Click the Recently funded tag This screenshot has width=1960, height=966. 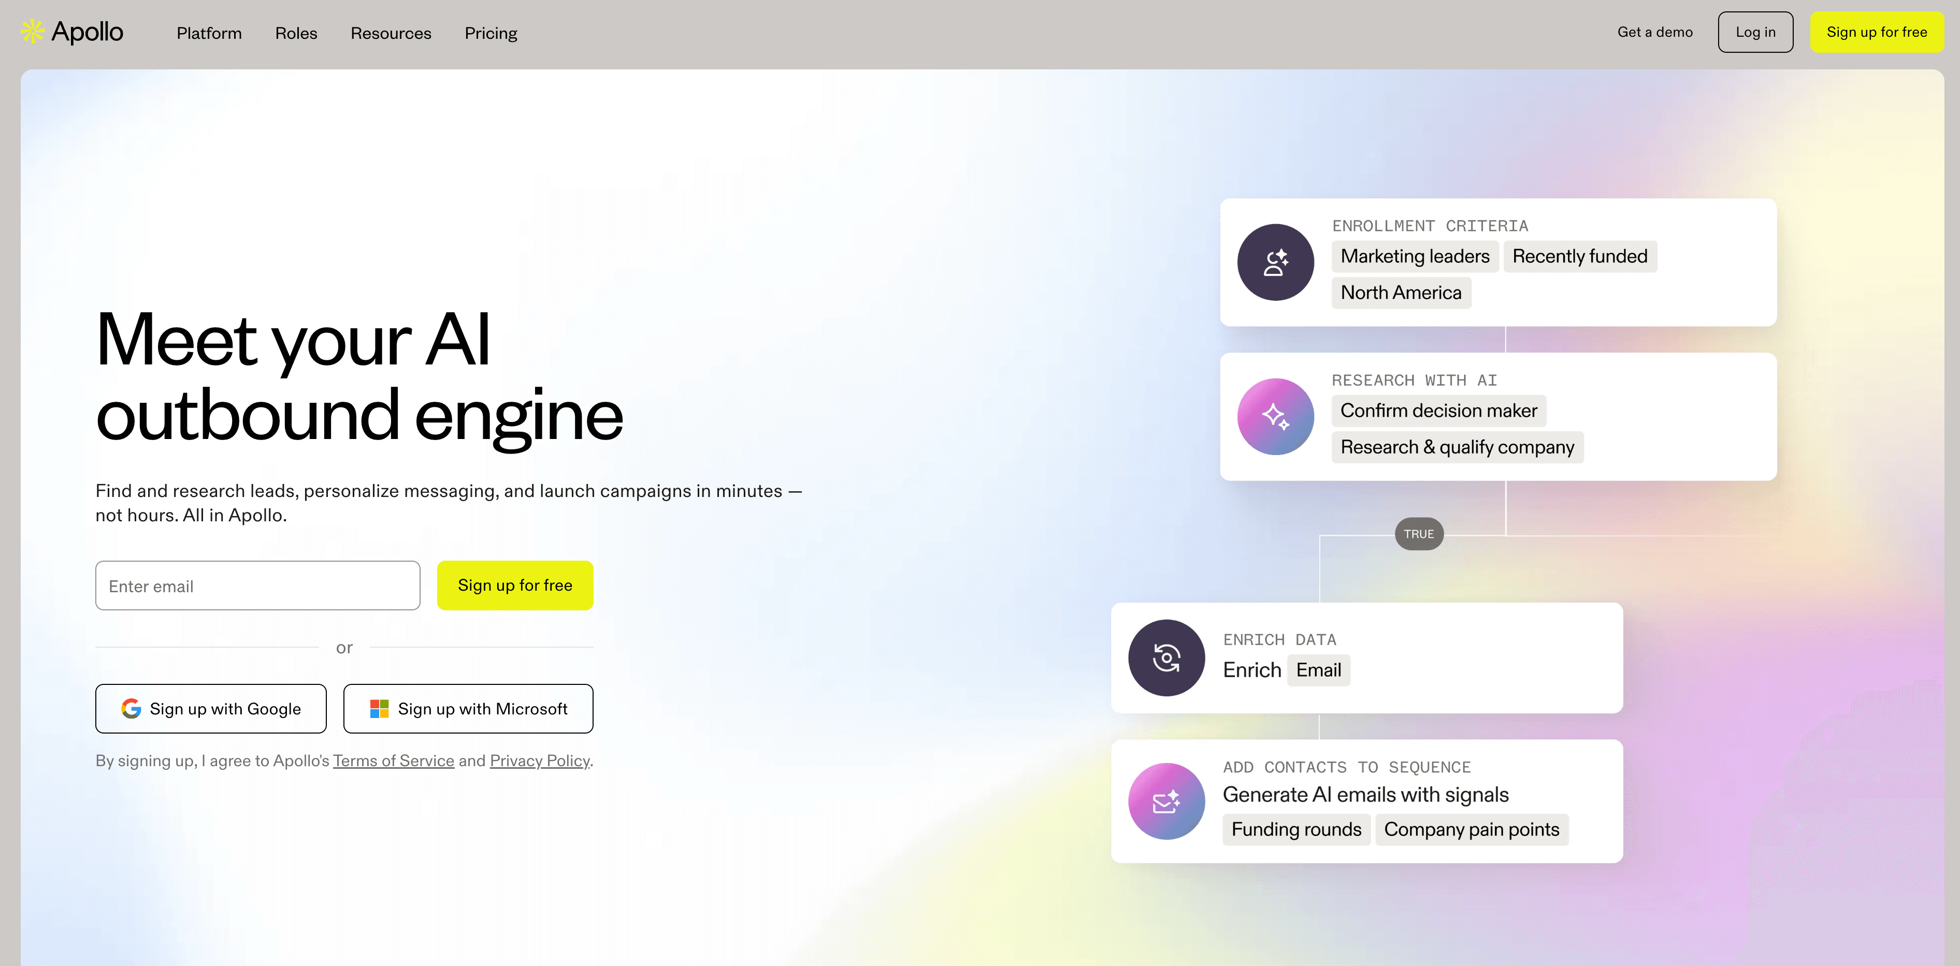1580,256
